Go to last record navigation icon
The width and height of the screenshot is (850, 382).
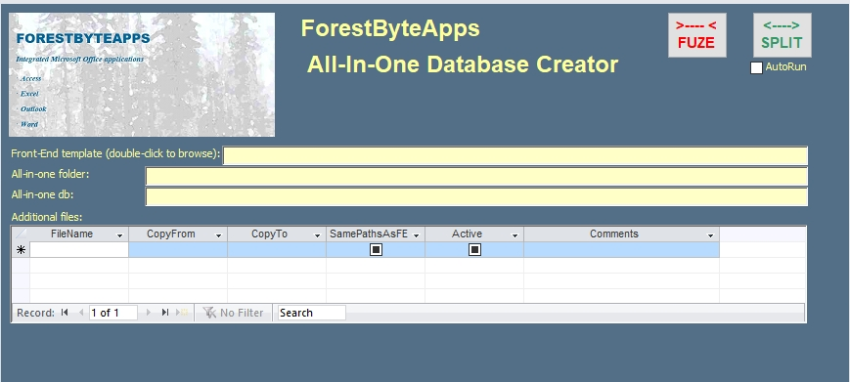coord(165,313)
